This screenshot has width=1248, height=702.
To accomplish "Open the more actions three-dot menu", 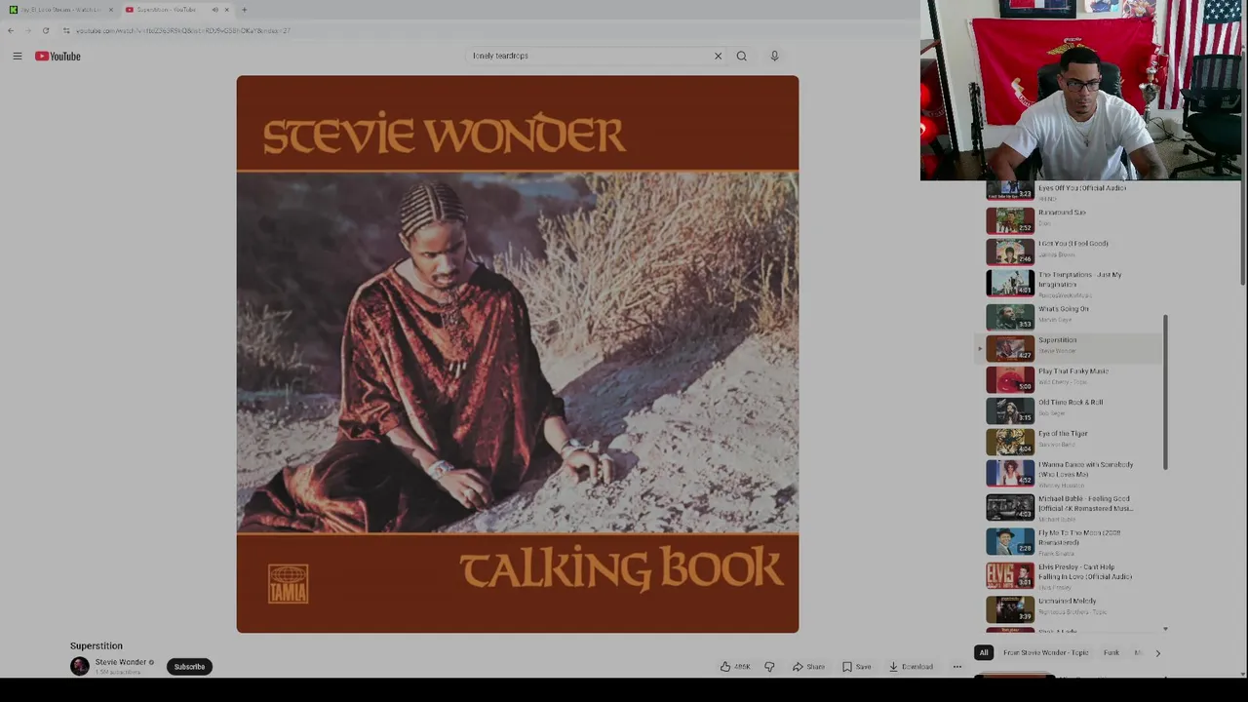I will point(956,667).
